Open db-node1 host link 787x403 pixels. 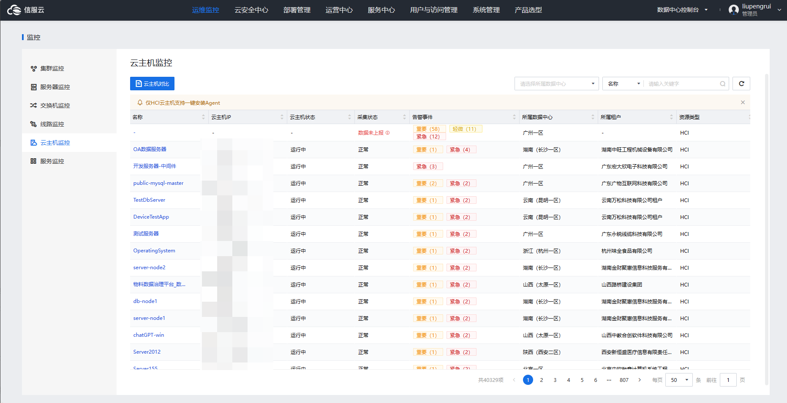145,301
